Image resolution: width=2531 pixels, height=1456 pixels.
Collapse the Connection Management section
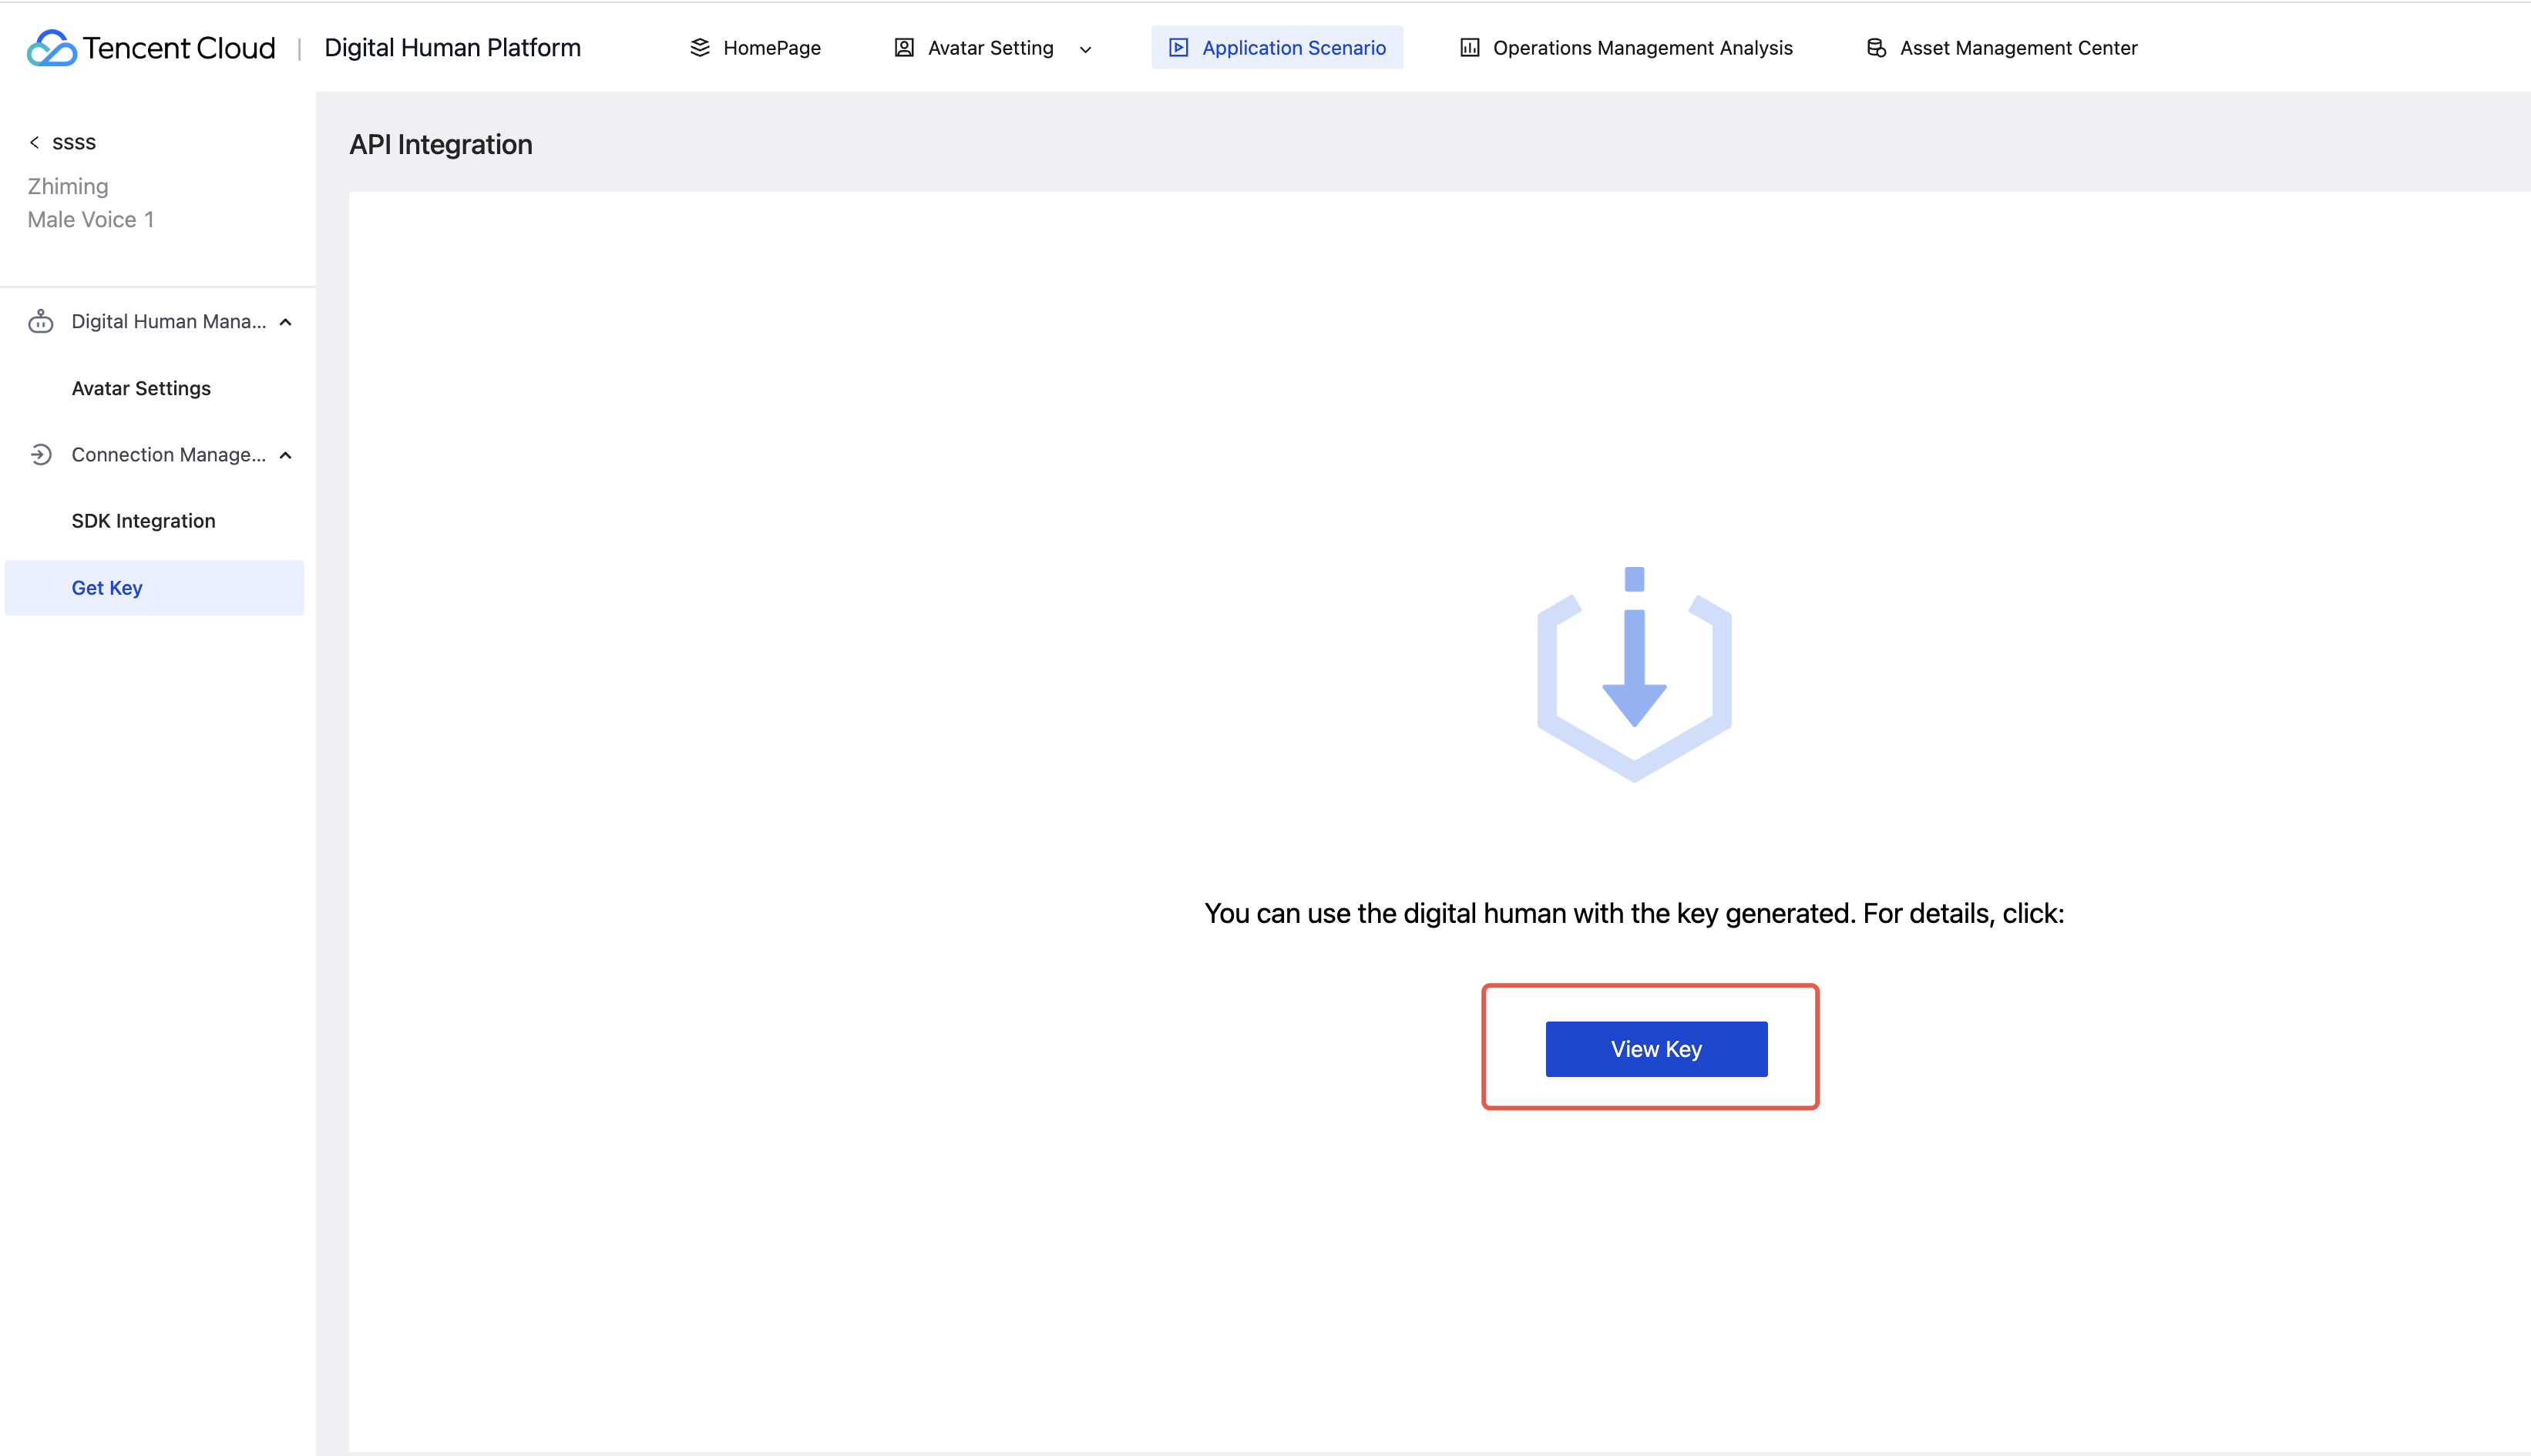click(x=286, y=455)
